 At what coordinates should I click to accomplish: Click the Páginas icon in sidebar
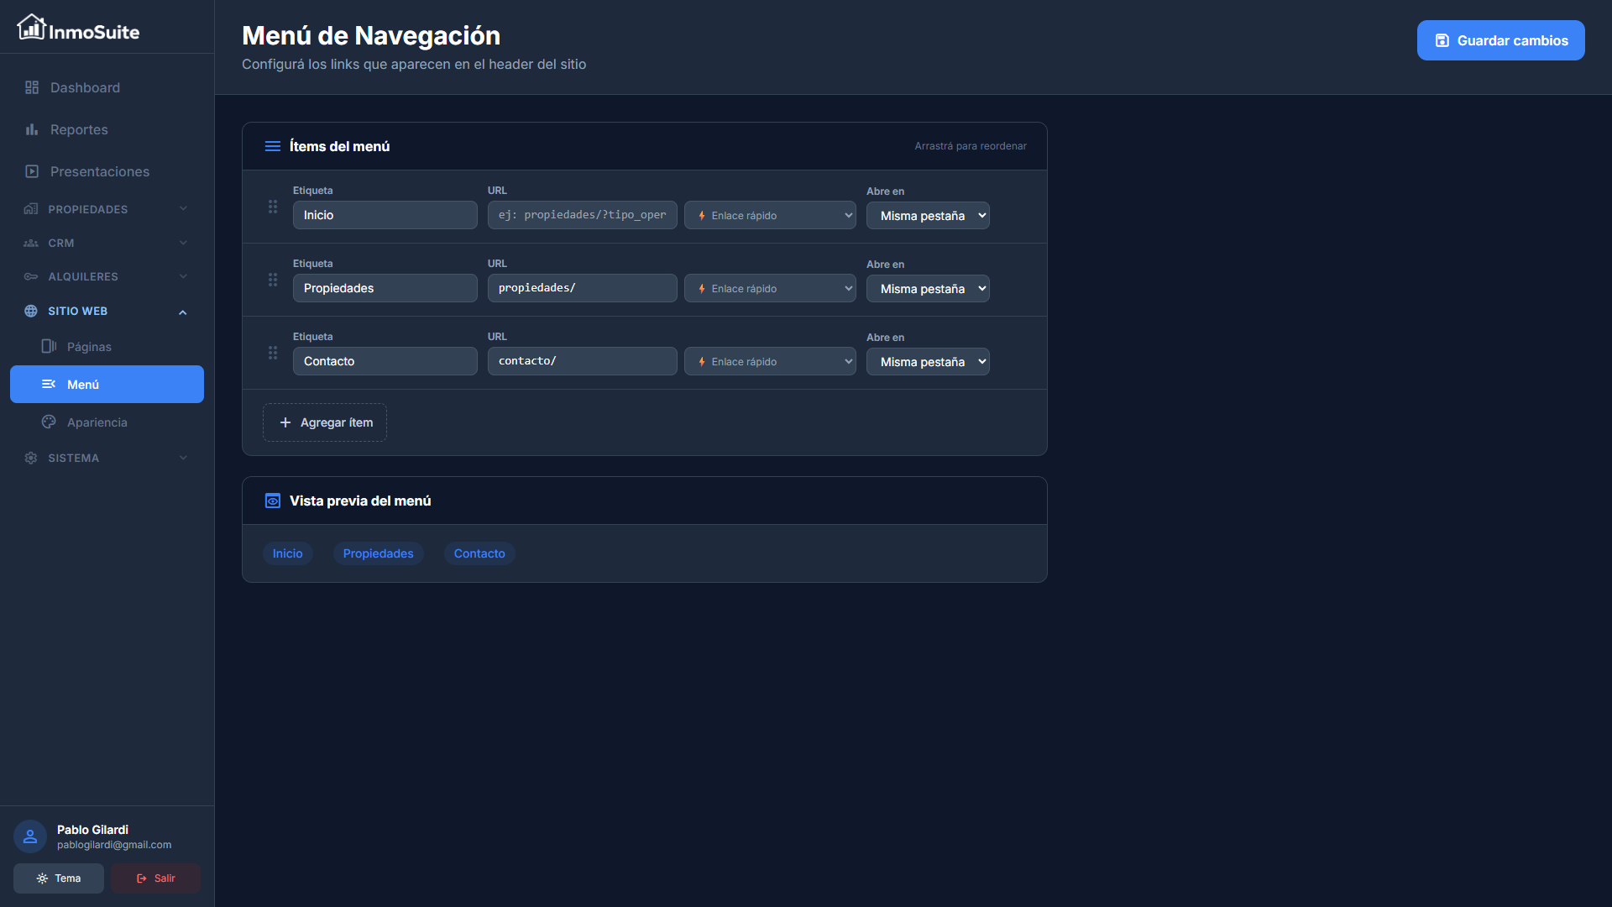pos(49,346)
